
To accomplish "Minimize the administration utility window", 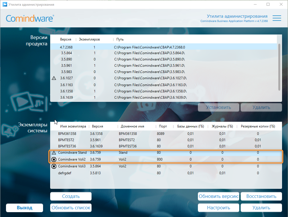I will click(x=255, y=4).
